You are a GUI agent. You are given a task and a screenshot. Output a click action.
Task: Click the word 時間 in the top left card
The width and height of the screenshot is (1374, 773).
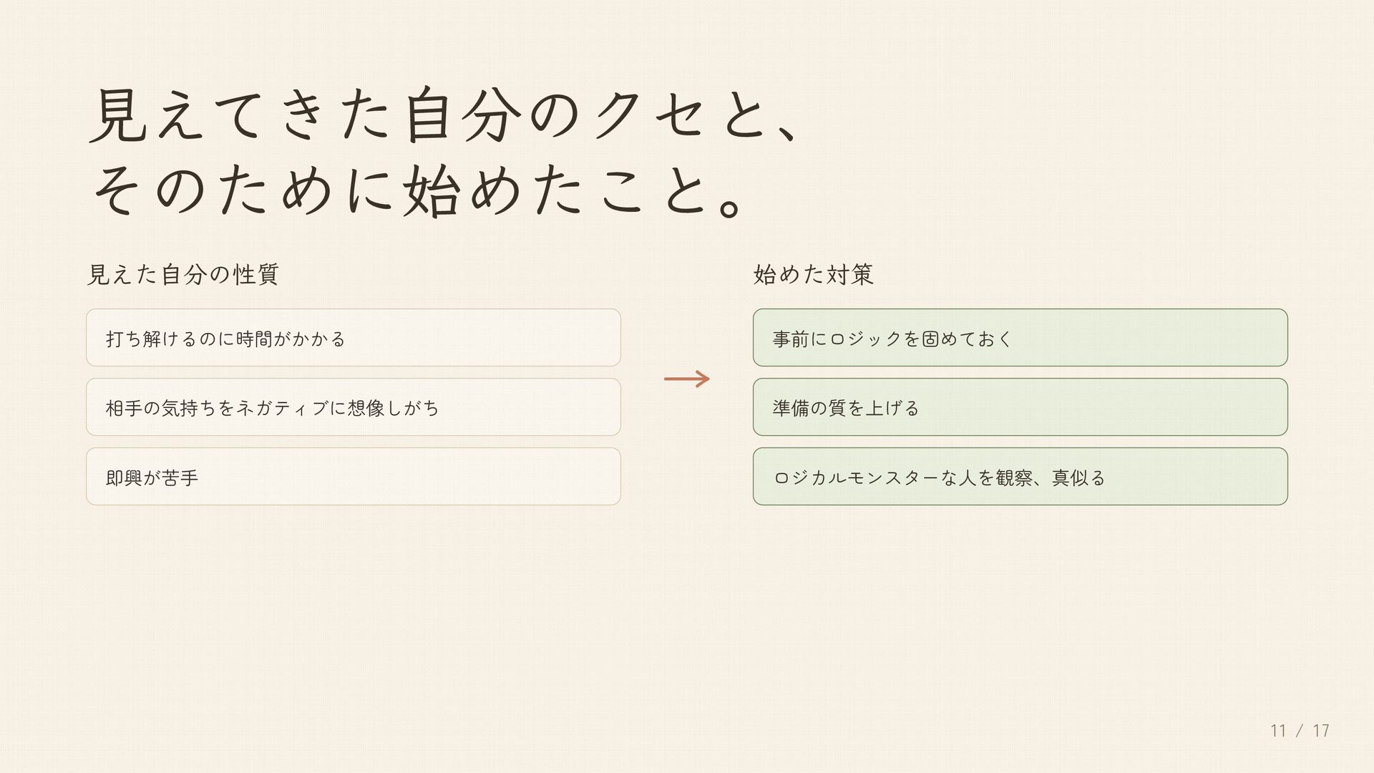click(253, 339)
